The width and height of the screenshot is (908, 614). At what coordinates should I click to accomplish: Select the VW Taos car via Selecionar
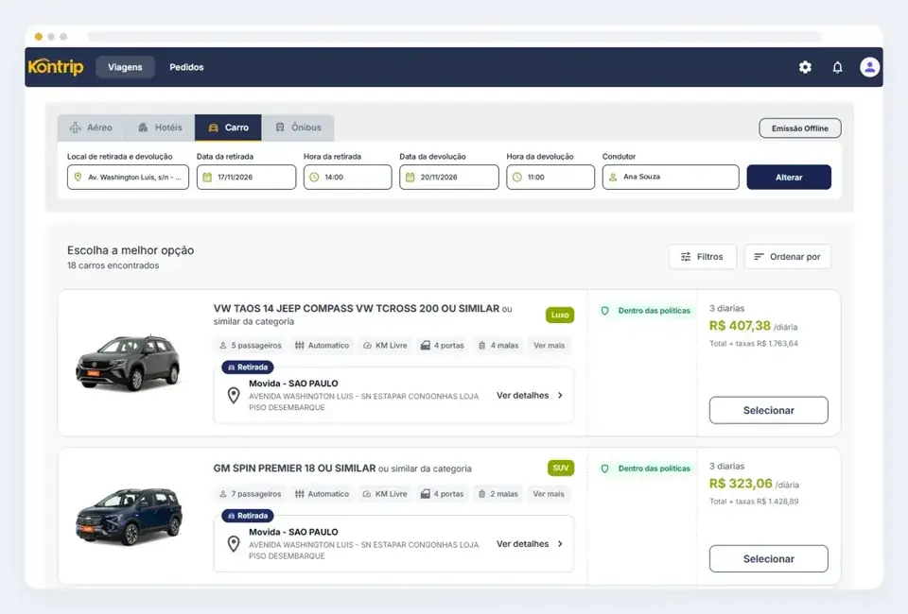click(x=768, y=411)
